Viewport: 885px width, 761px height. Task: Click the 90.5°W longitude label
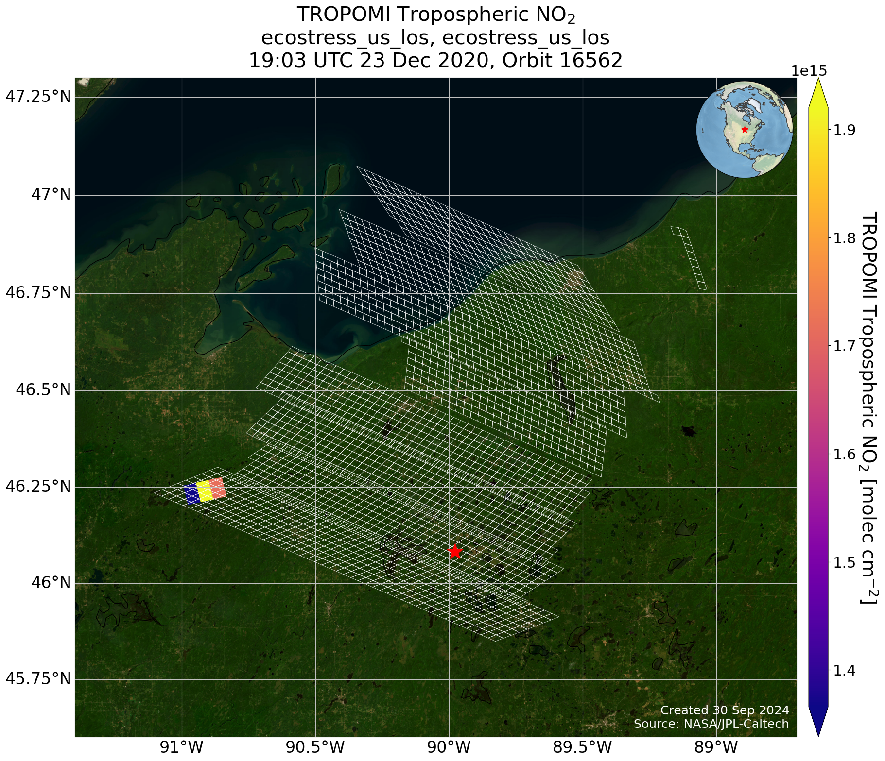(315, 747)
